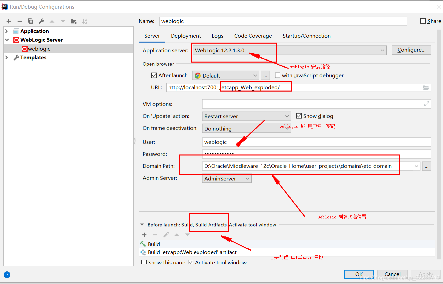
Task: Switch to the Code Coverage tab
Action: (253, 36)
